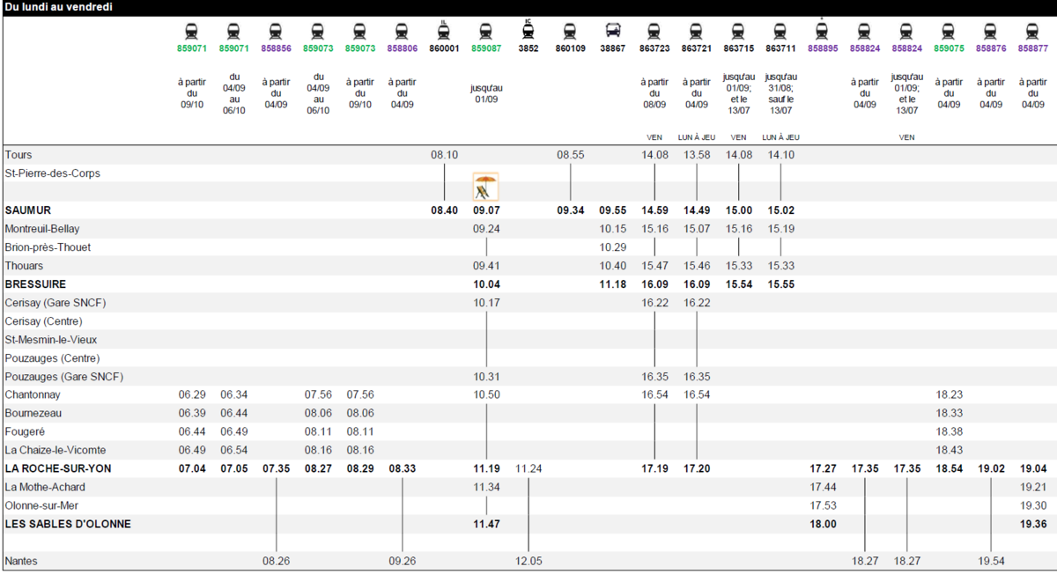Click the IL train icon above 860001
Image resolution: width=1057 pixels, height=574 pixels.
[x=444, y=31]
